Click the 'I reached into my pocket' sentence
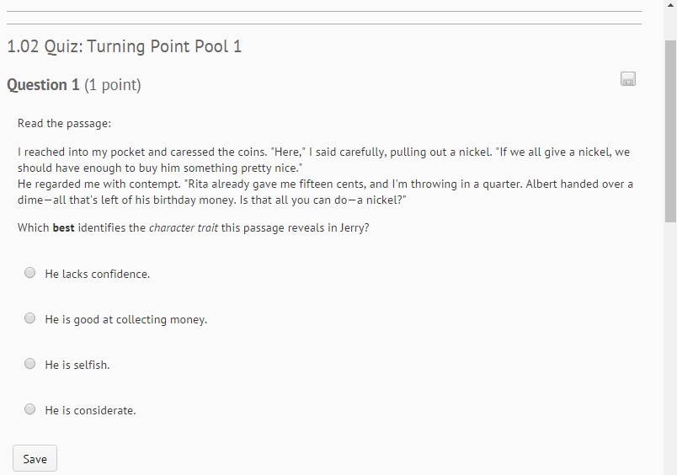This screenshot has height=475, width=677. (84, 152)
